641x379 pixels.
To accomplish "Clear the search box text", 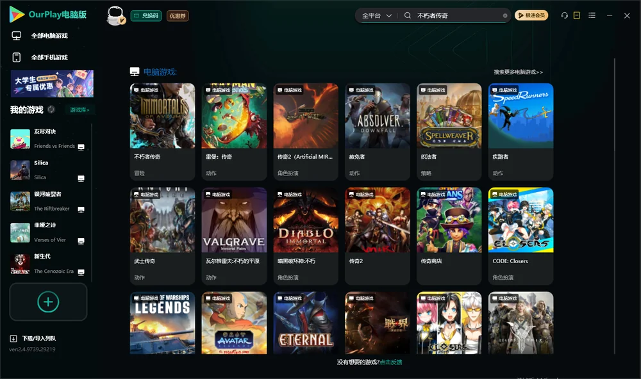I will 505,15.
